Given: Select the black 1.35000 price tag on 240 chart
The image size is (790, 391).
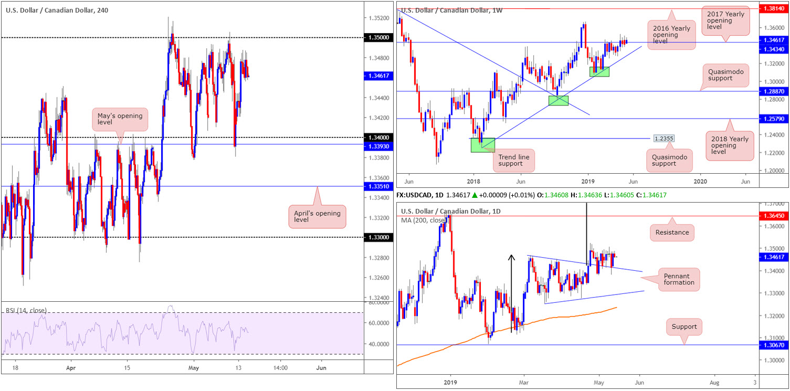Looking at the screenshot, I should [379, 38].
